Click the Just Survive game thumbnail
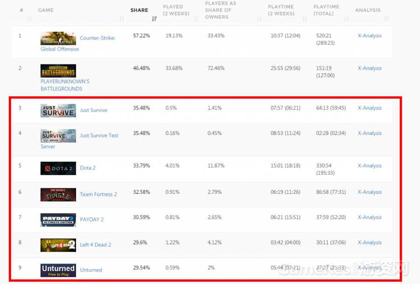 58,111
